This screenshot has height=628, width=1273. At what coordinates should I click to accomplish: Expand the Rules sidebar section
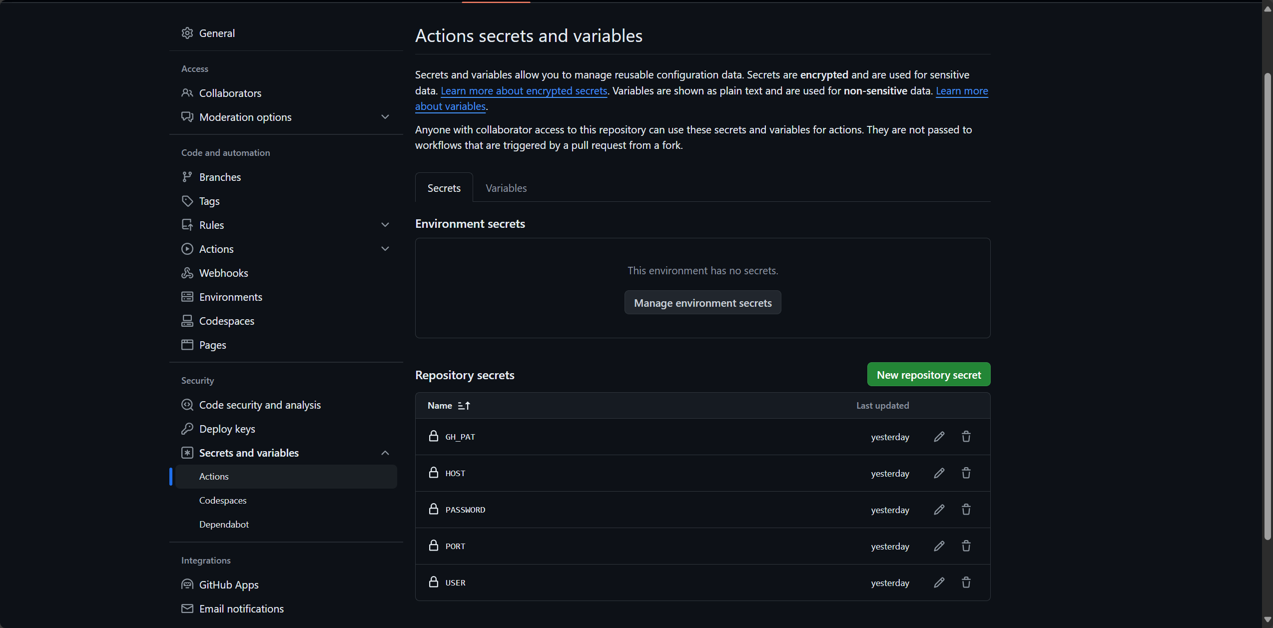[385, 225]
